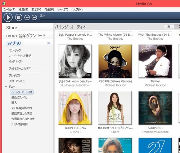Open ジルデコ4 ugly beauty album cover

tap(75, 61)
